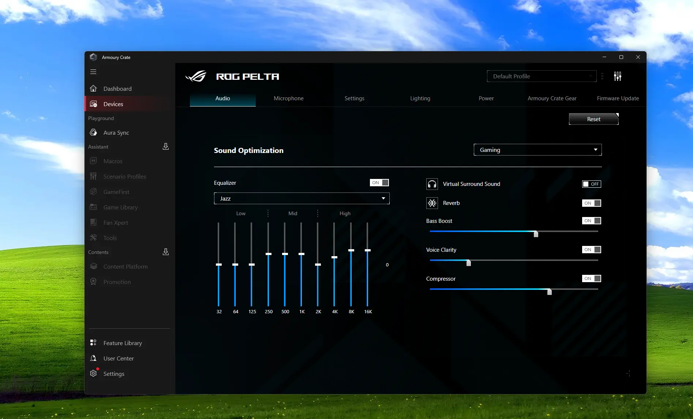Disable the Bass Boost toggle
Image resolution: width=693 pixels, height=419 pixels.
(591, 221)
